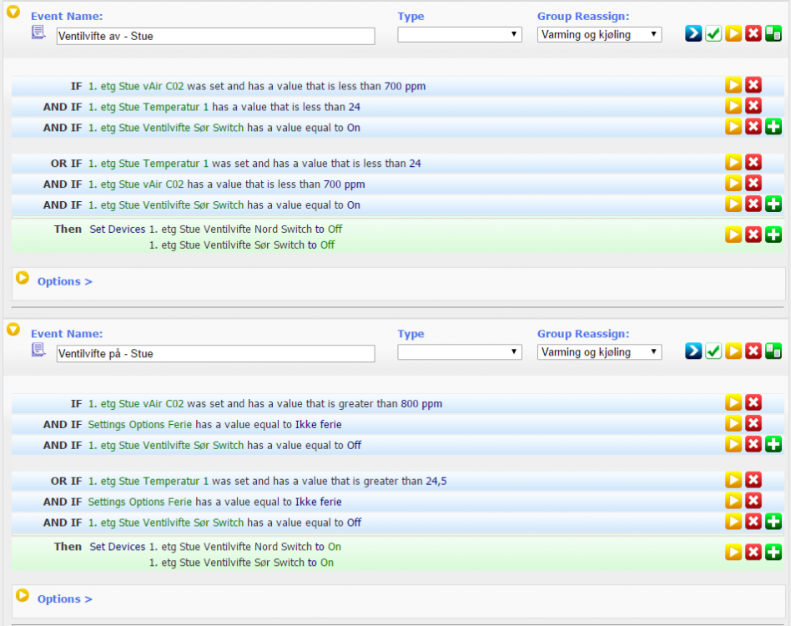Viewport: 791px width, 626px height.
Task: Click green checkmark icon for 'Ventilvifte på - Stue'
Action: pyautogui.click(x=713, y=351)
